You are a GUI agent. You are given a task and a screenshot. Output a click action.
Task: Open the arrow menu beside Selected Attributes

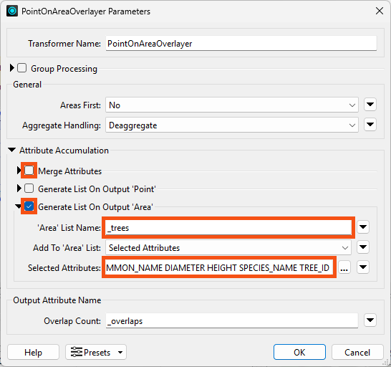pyautogui.click(x=363, y=267)
